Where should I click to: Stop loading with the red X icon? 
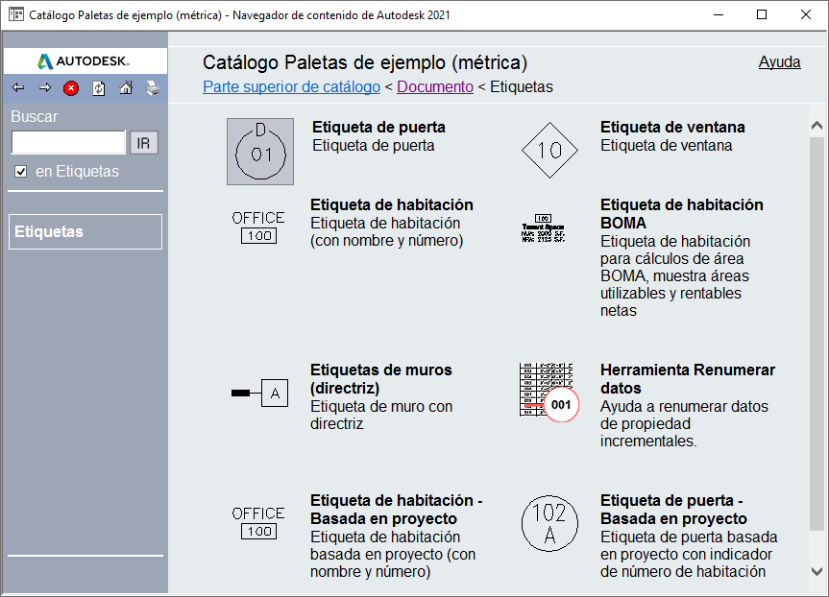(x=71, y=88)
